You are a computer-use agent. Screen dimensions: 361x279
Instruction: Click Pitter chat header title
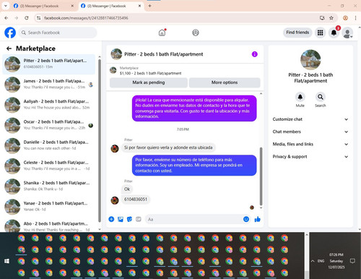[164, 54]
